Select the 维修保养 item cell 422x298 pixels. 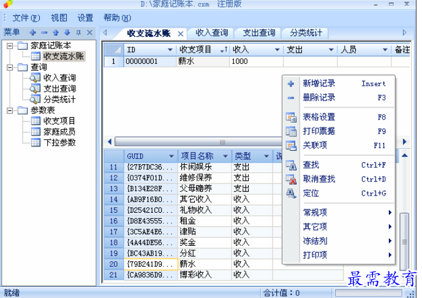click(205, 178)
